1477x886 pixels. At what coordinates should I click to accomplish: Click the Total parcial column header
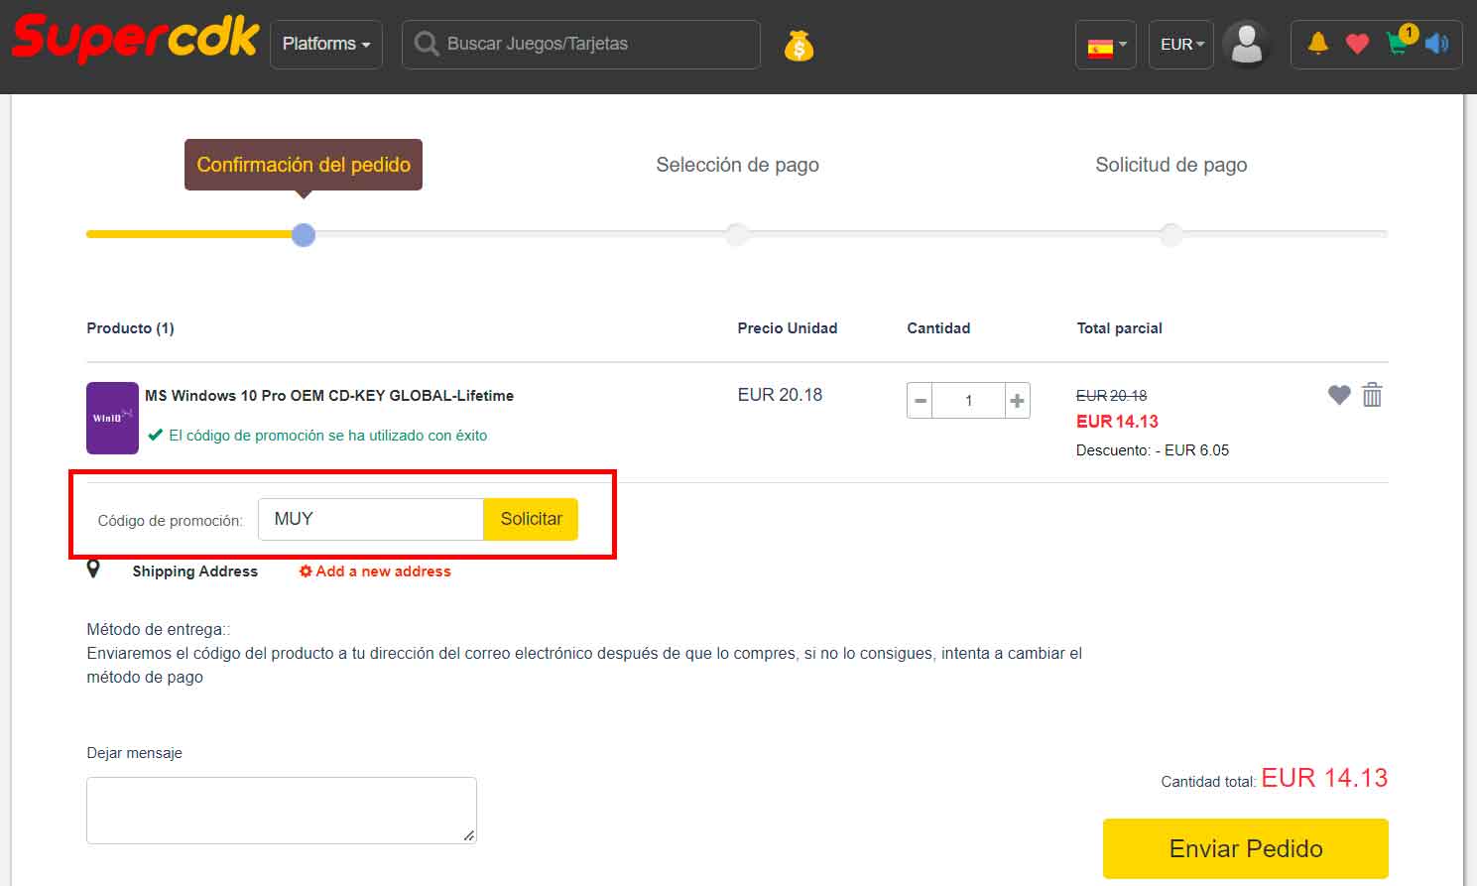point(1120,328)
